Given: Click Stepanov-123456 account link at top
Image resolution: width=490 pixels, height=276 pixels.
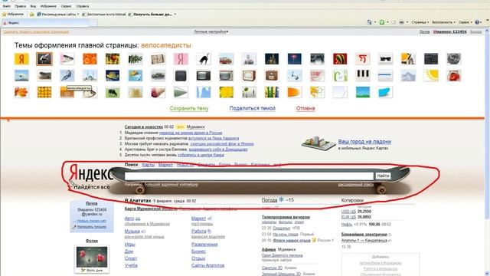Looking at the screenshot, I should (449, 31).
